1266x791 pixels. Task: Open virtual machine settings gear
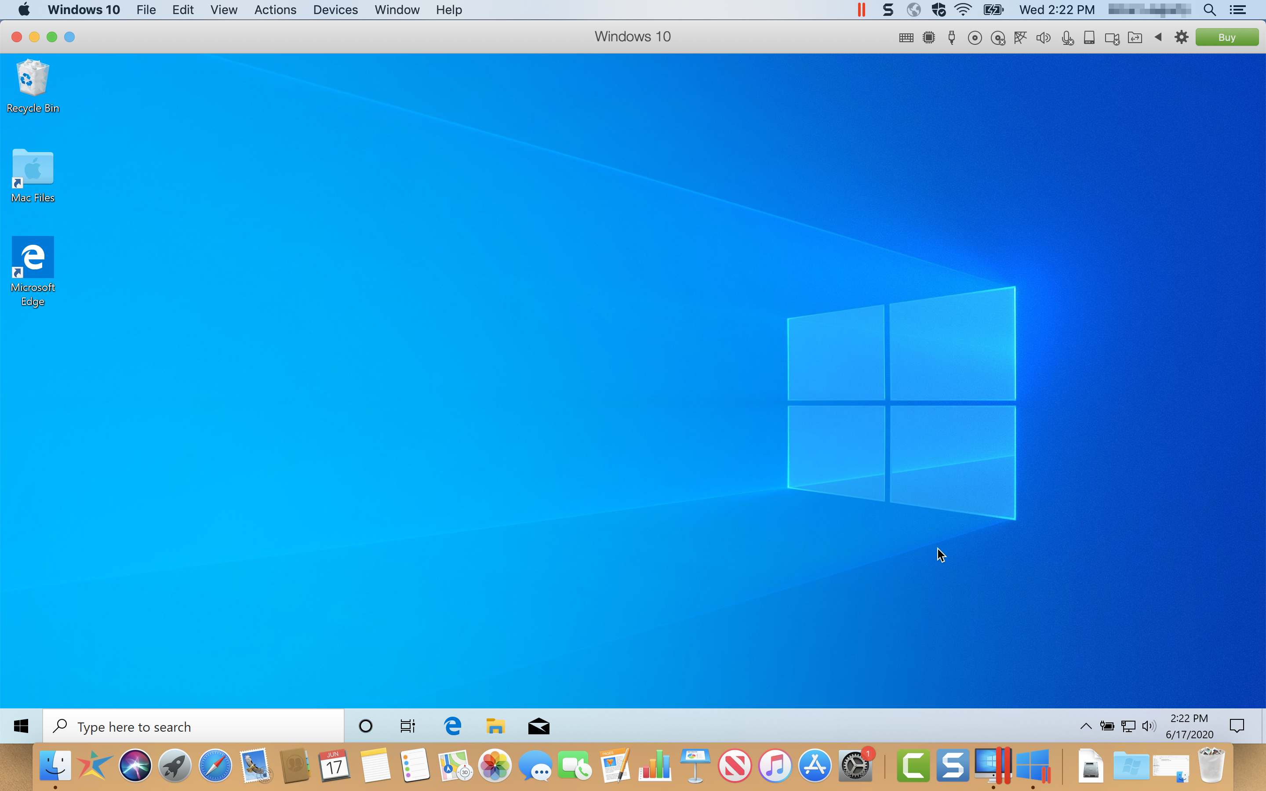pyautogui.click(x=1181, y=38)
